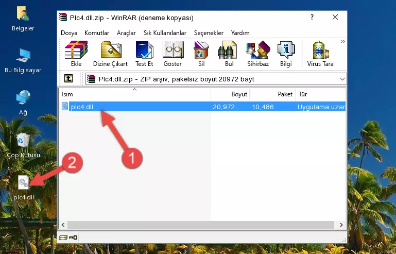Close the WinRAR window

point(335,17)
